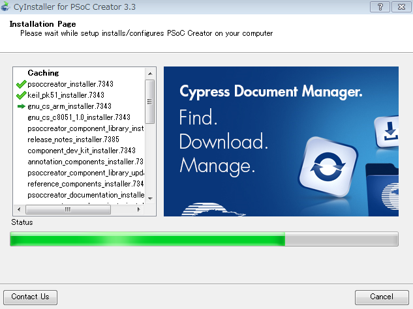413x309 pixels.
Task: Open the help question mark button
Action: (380, 7)
